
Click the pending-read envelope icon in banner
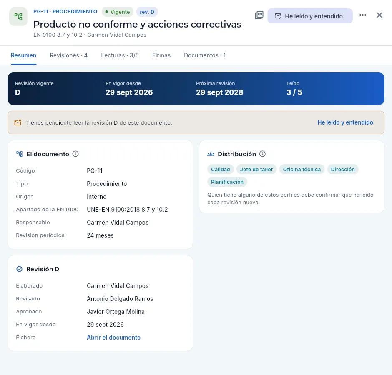pos(18,122)
